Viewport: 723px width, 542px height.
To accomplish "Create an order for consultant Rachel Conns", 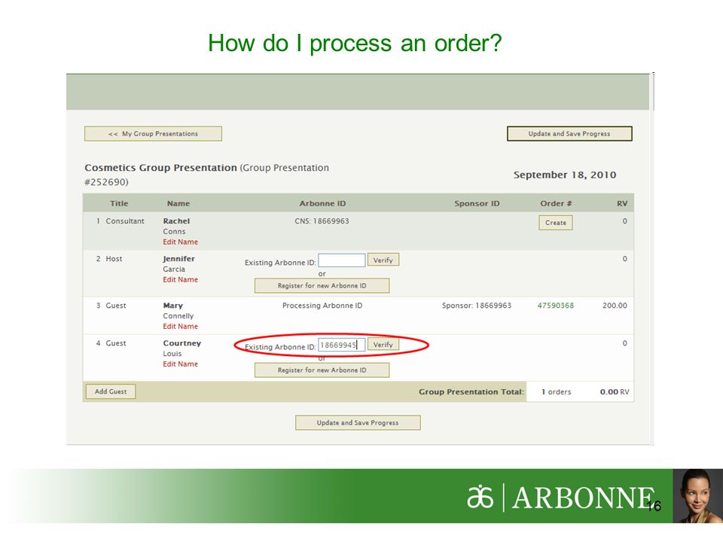I will pos(556,223).
